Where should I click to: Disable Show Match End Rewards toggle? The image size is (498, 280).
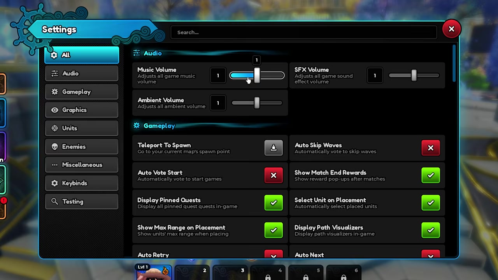click(431, 175)
